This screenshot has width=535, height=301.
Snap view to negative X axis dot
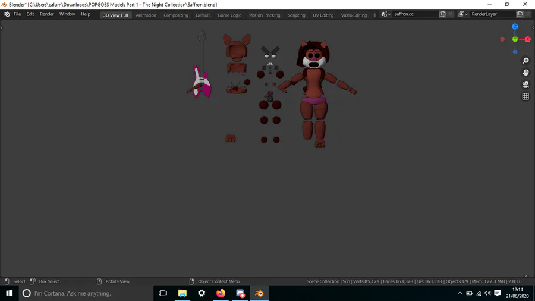pyautogui.click(x=502, y=39)
